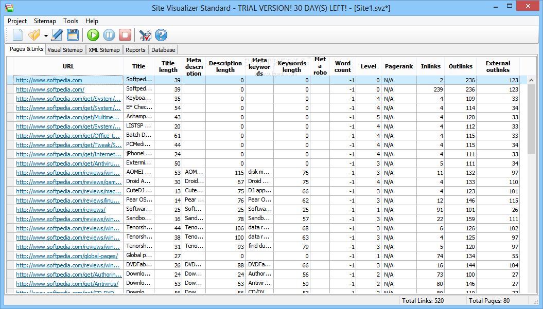Switch to the Reports tab
Viewport: 543px width, 309px height.
tap(135, 50)
